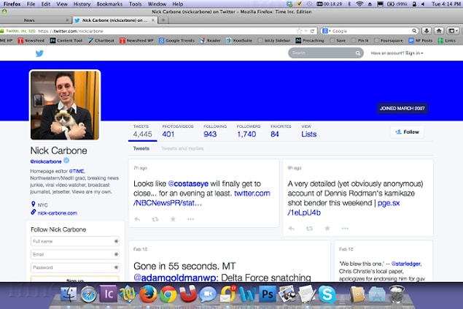
Task: Open Adobe InCopy in the dock
Action: (x=108, y=294)
